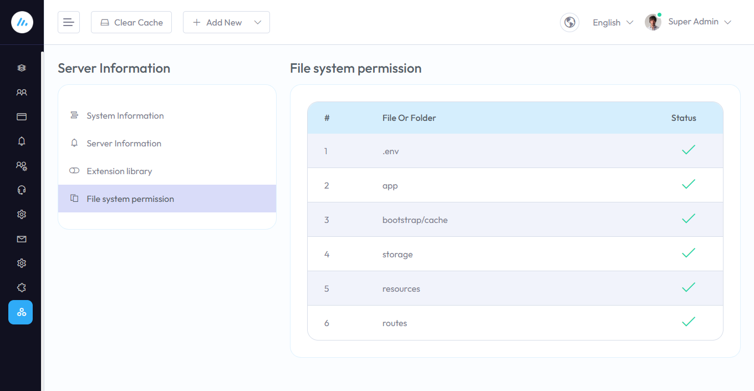Viewport: 754px width, 391px height.
Task: Click the globe icon in the header
Action: click(x=569, y=22)
